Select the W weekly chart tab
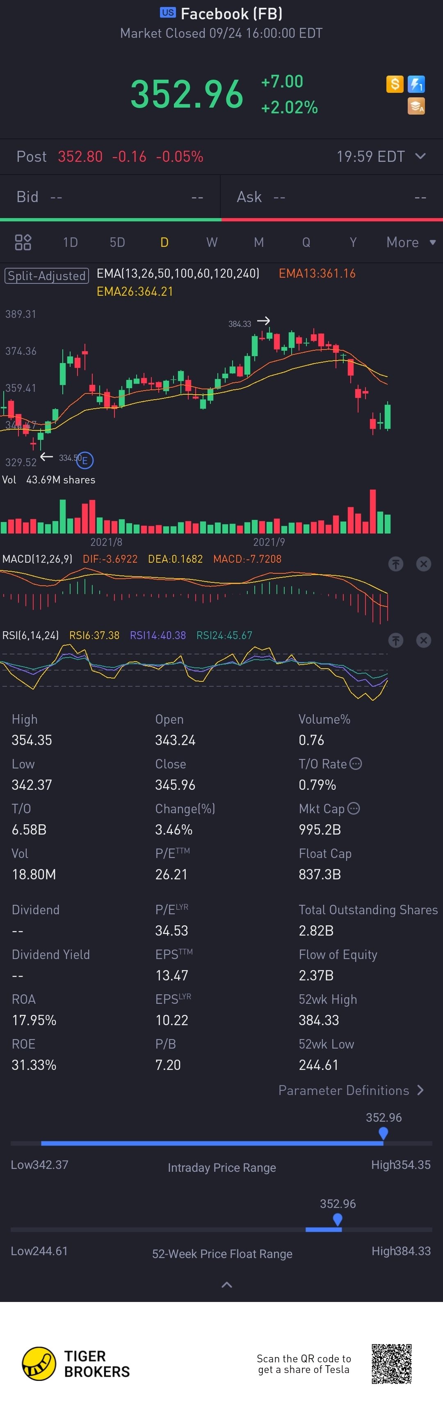This screenshot has height=1426, width=443. [x=212, y=242]
